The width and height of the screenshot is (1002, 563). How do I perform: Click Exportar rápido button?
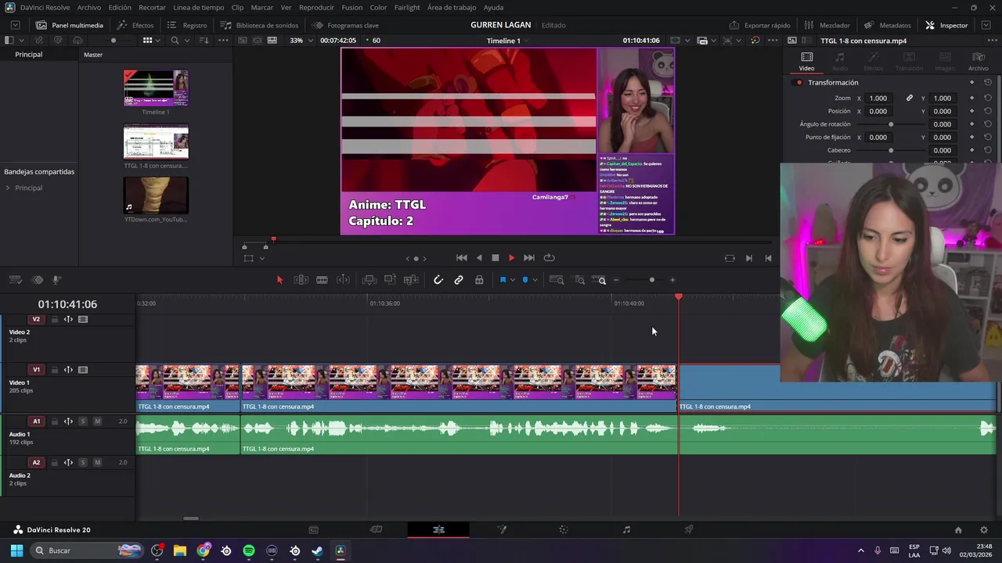pos(759,25)
